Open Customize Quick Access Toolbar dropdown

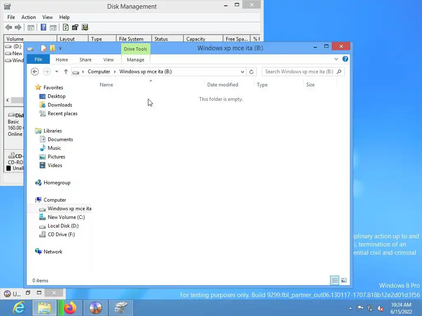coord(60,49)
